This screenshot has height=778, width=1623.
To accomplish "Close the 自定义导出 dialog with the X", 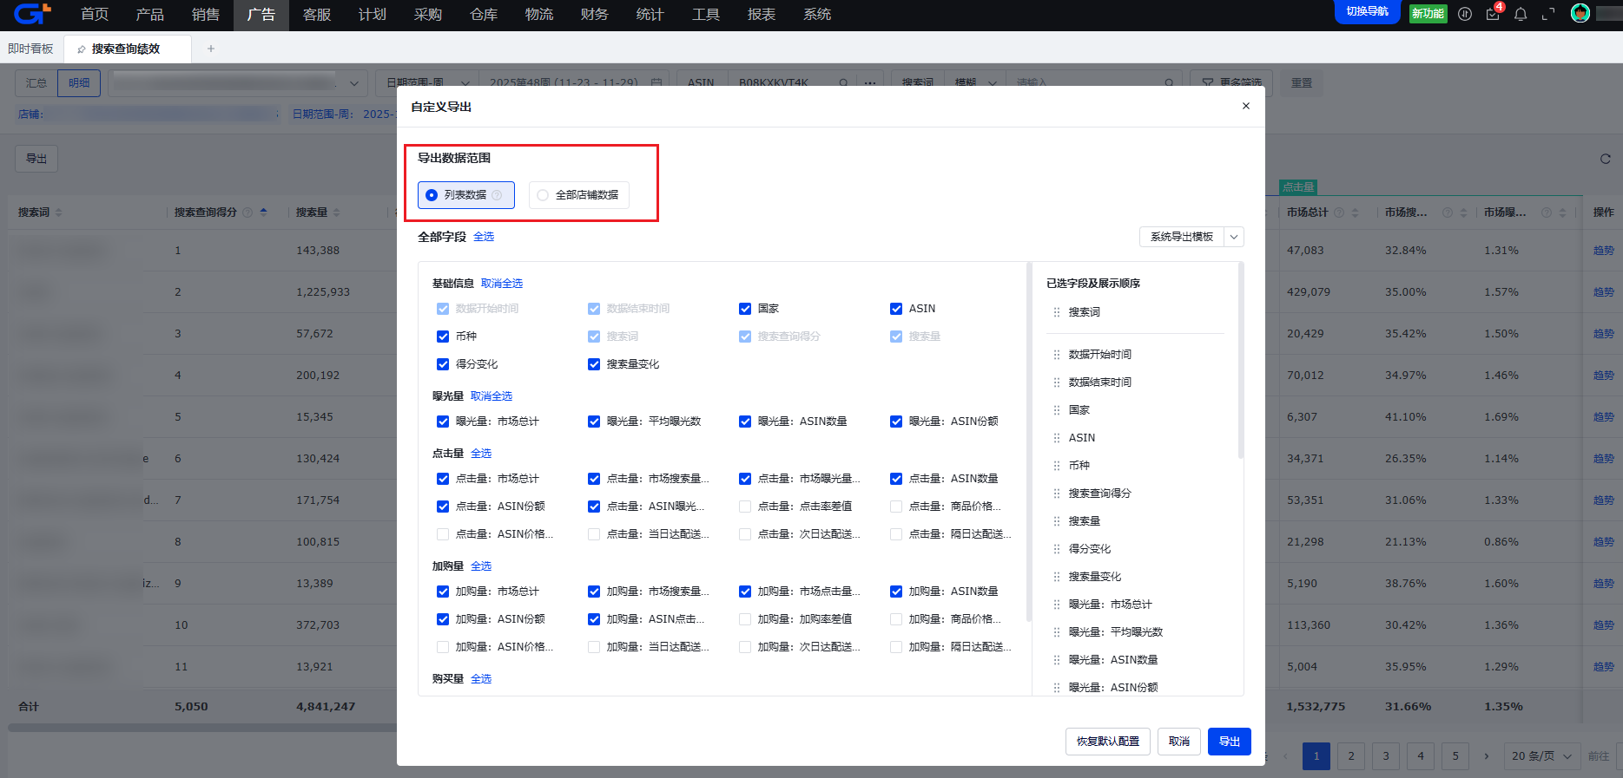I will [x=1246, y=106].
